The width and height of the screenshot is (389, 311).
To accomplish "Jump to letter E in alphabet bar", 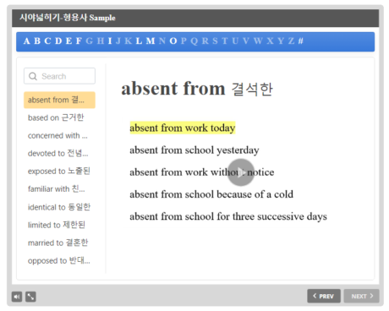I will point(68,41).
